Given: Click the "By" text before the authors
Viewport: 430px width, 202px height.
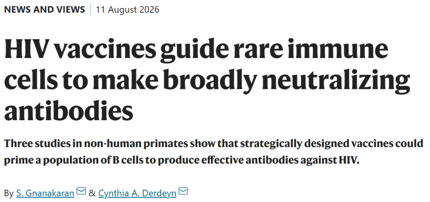Looking at the screenshot, I should 9,194.
